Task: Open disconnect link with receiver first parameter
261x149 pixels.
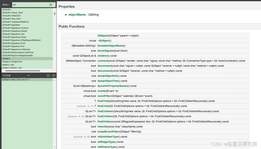Action: click(104, 71)
